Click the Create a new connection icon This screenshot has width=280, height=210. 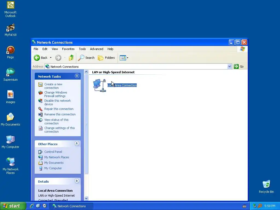[40, 84]
